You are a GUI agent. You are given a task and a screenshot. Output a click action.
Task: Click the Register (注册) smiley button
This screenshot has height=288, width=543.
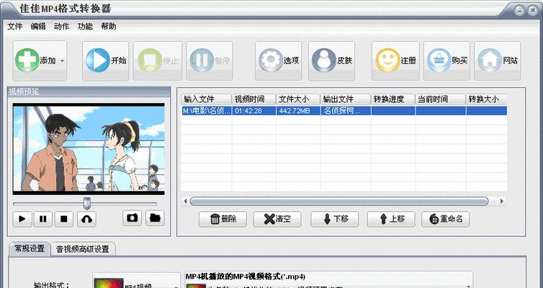[395, 60]
